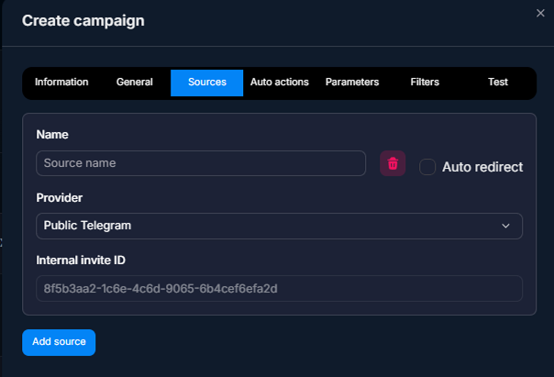Go to the Auto actions tab
This screenshot has height=377, width=554.
pyautogui.click(x=280, y=82)
